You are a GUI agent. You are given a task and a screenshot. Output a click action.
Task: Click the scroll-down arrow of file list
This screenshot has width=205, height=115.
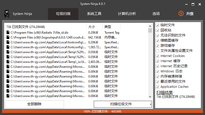click(150, 97)
